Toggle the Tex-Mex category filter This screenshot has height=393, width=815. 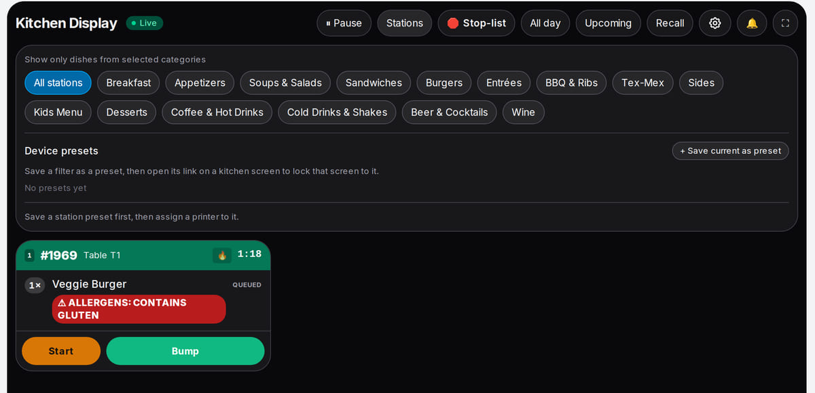642,83
